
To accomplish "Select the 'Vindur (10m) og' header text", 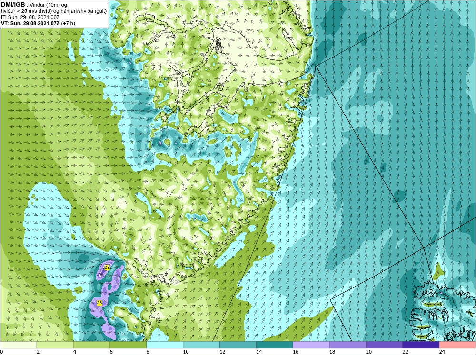I will (x=49, y=5).
